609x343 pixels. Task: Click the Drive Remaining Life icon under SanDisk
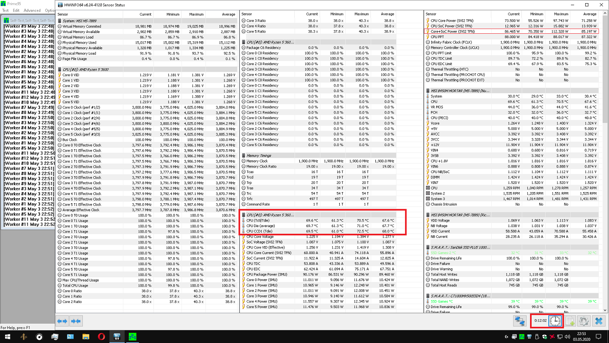point(428,258)
